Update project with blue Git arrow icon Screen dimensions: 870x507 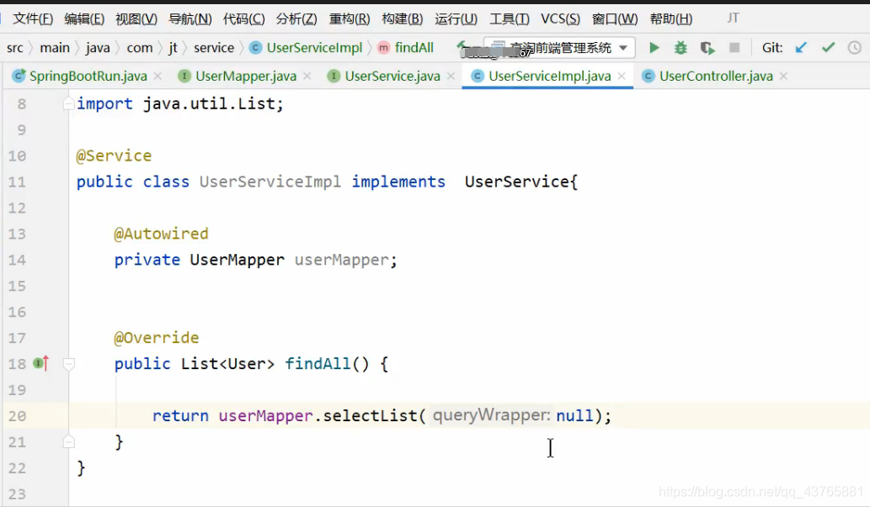pyautogui.click(x=801, y=48)
